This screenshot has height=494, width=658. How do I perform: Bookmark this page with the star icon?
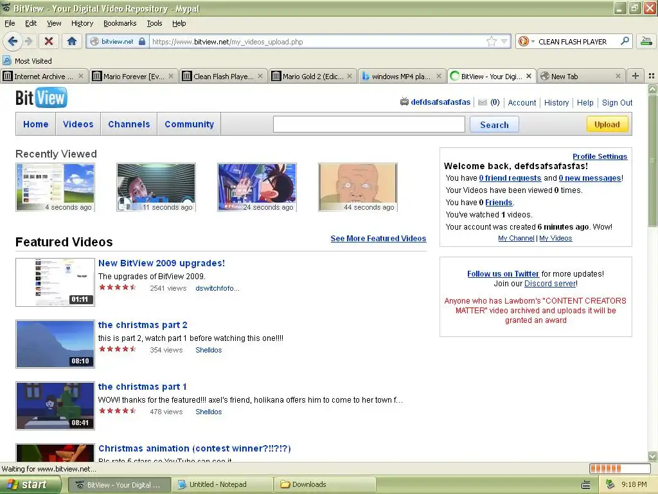492,41
